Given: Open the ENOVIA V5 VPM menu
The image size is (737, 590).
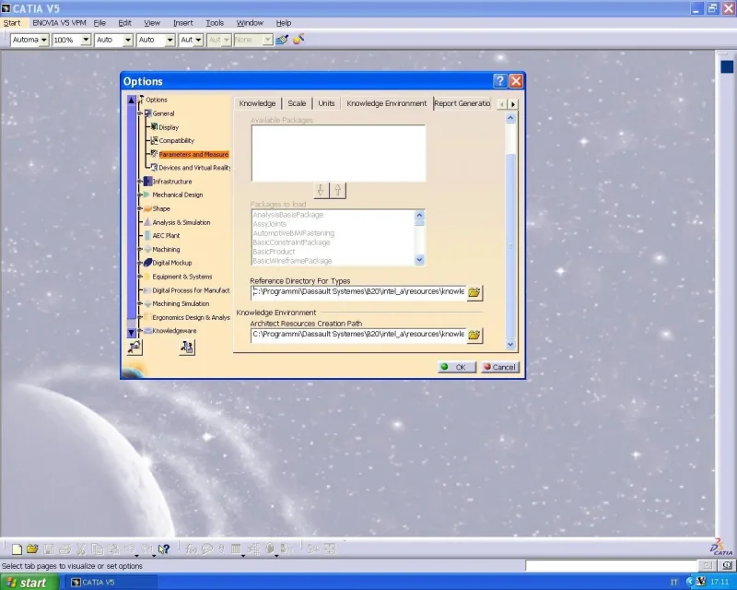Looking at the screenshot, I should click(x=59, y=22).
